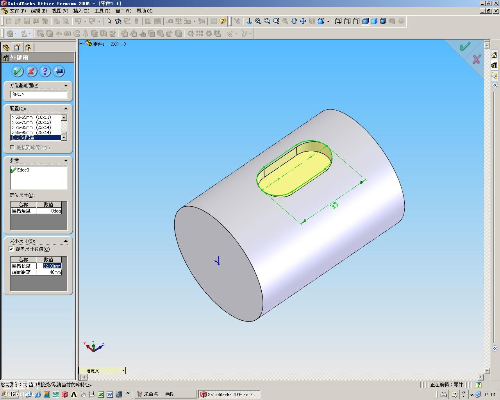Open the 帮助 menu
Image resolution: width=500 pixels, height=400 pixels.
pos(144,11)
